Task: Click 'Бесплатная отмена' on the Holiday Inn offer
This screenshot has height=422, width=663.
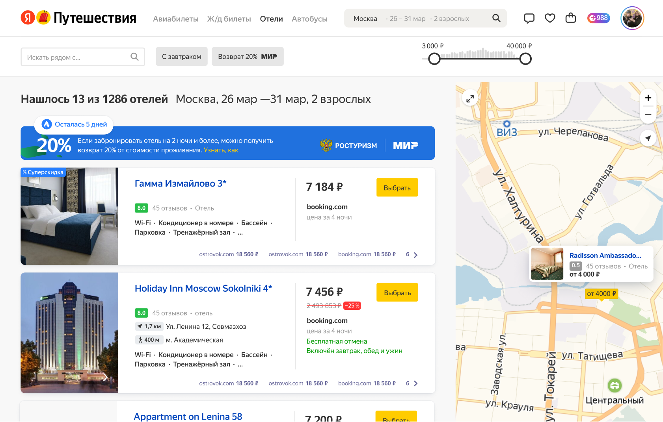Action: coord(337,341)
